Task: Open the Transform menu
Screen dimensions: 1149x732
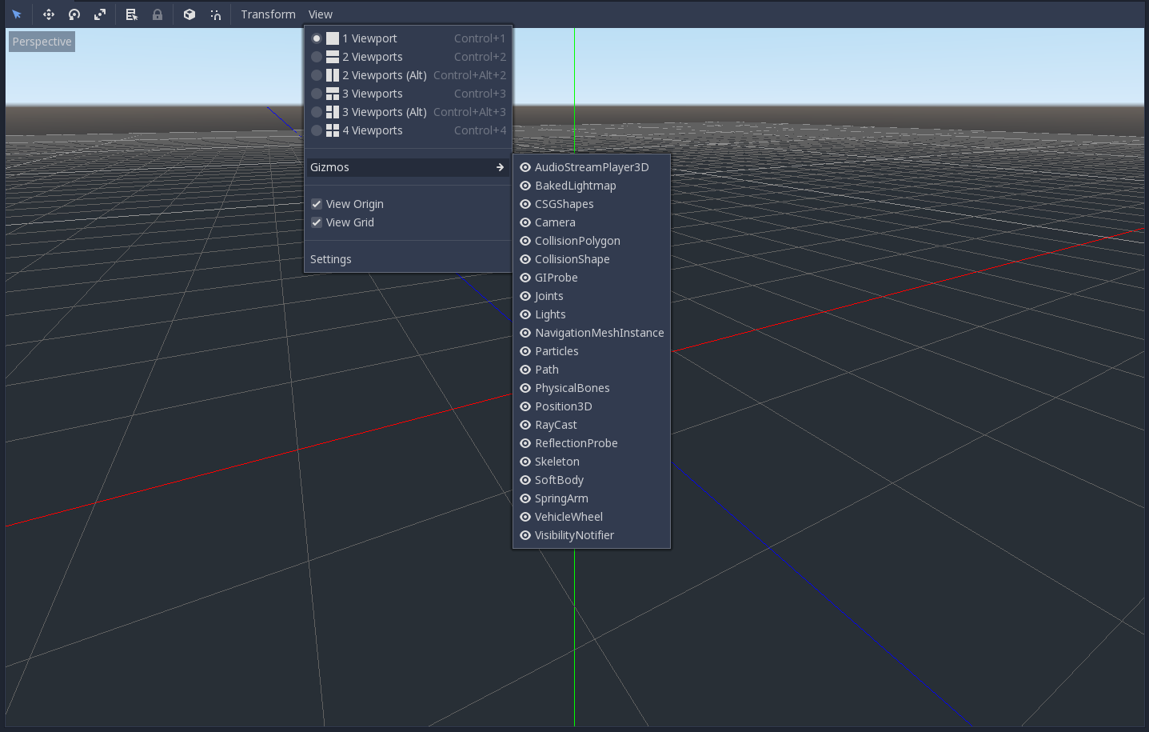Action: pyautogui.click(x=268, y=14)
